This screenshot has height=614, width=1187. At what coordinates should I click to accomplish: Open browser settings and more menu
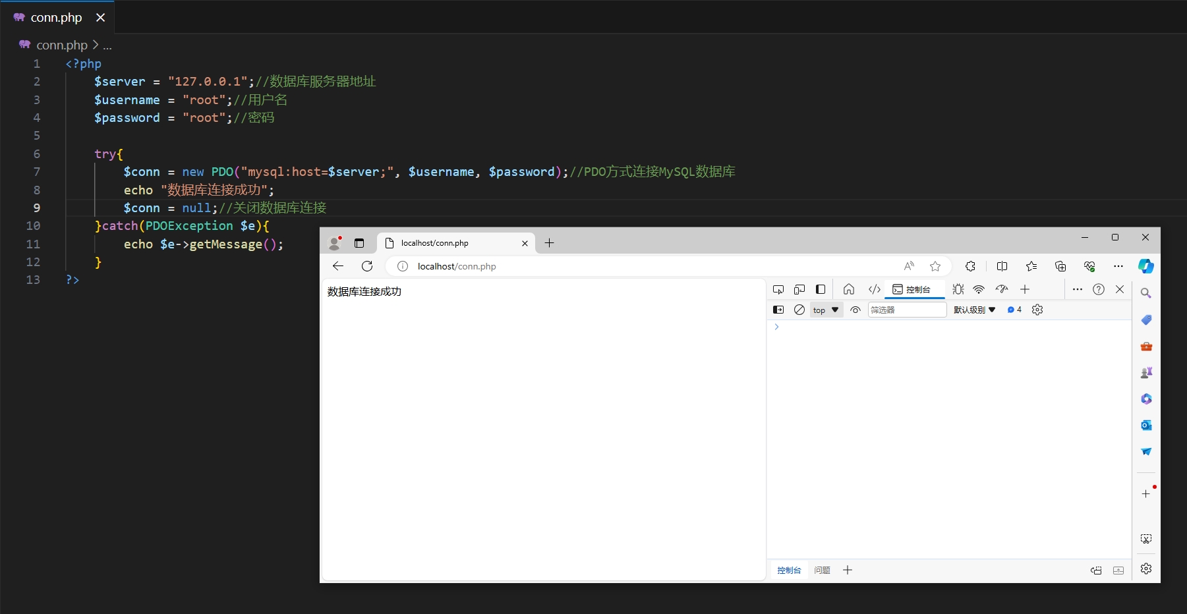click(x=1118, y=266)
